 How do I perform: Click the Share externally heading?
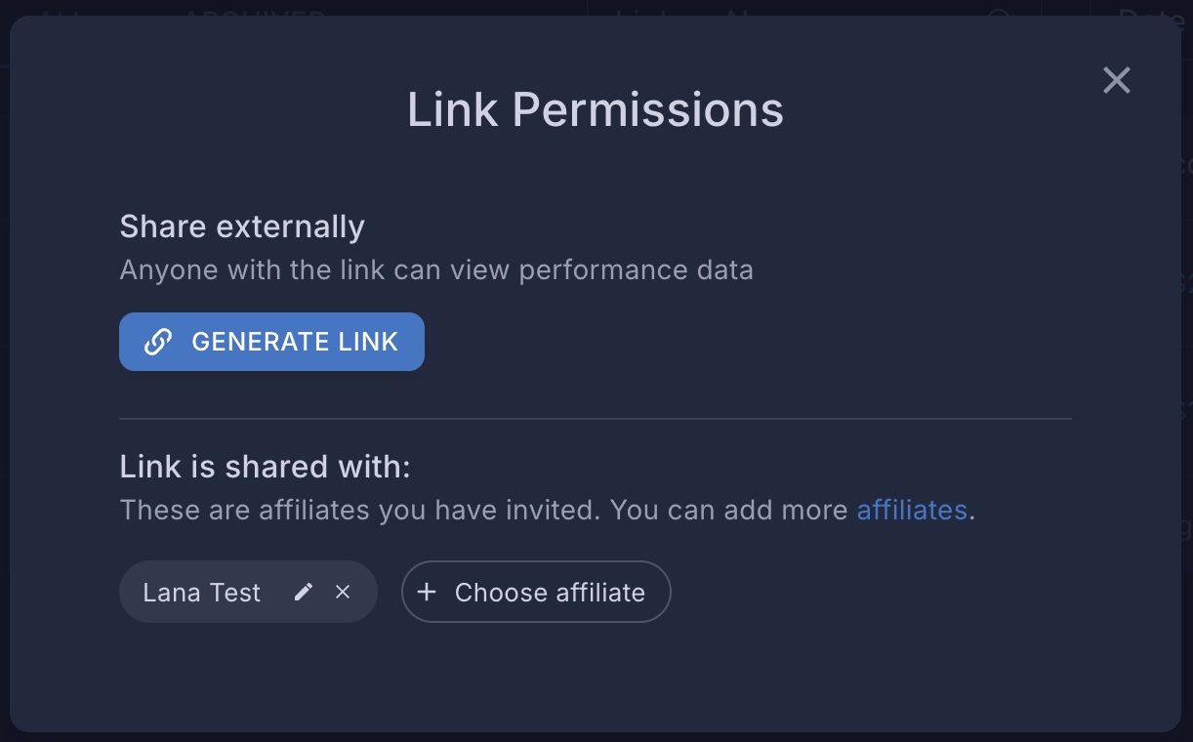(x=242, y=227)
